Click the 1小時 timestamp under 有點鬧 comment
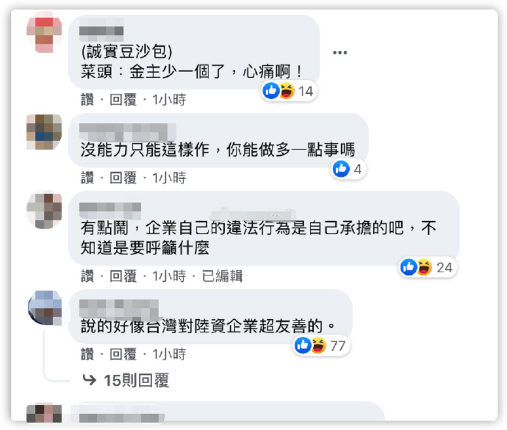507x430 pixels. (x=169, y=276)
